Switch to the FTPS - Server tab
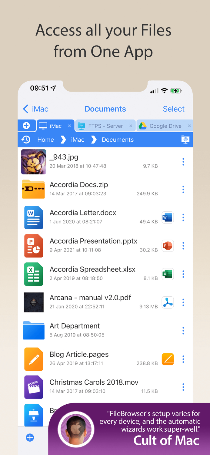 click(x=105, y=126)
